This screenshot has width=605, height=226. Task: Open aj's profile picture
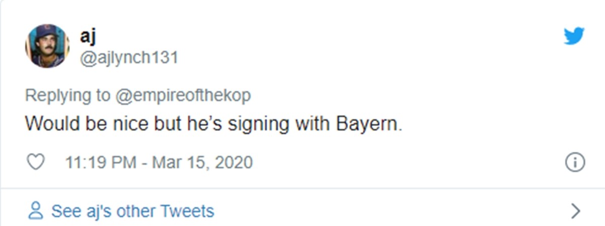click(x=47, y=46)
